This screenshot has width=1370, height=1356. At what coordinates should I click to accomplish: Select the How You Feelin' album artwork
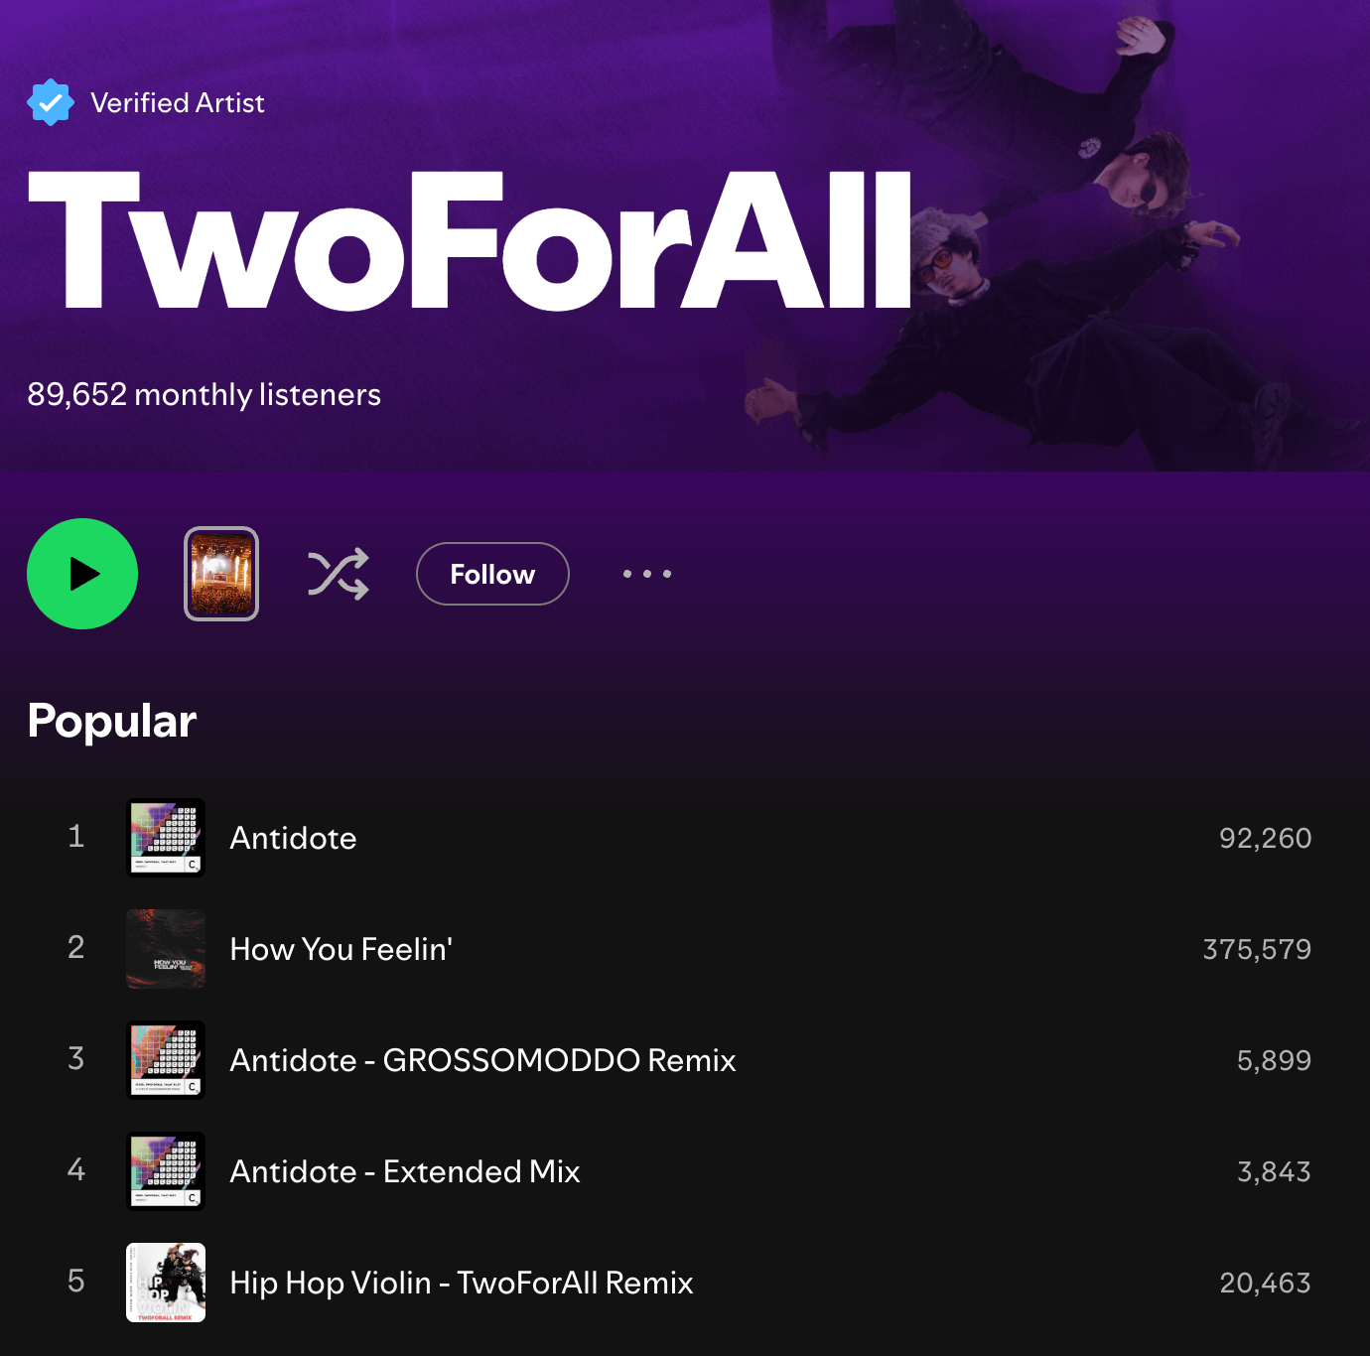[x=166, y=949]
